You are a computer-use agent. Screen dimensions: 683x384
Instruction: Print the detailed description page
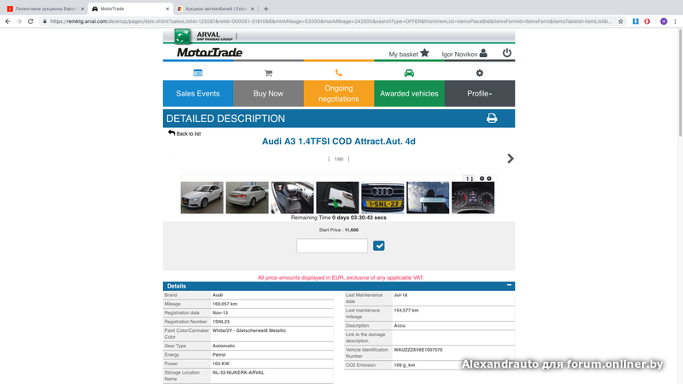point(492,118)
